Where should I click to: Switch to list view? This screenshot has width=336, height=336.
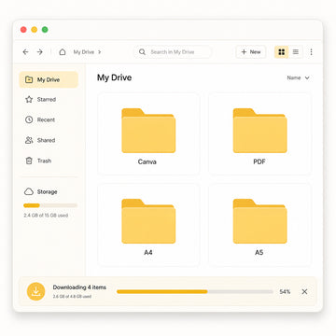coord(296,52)
